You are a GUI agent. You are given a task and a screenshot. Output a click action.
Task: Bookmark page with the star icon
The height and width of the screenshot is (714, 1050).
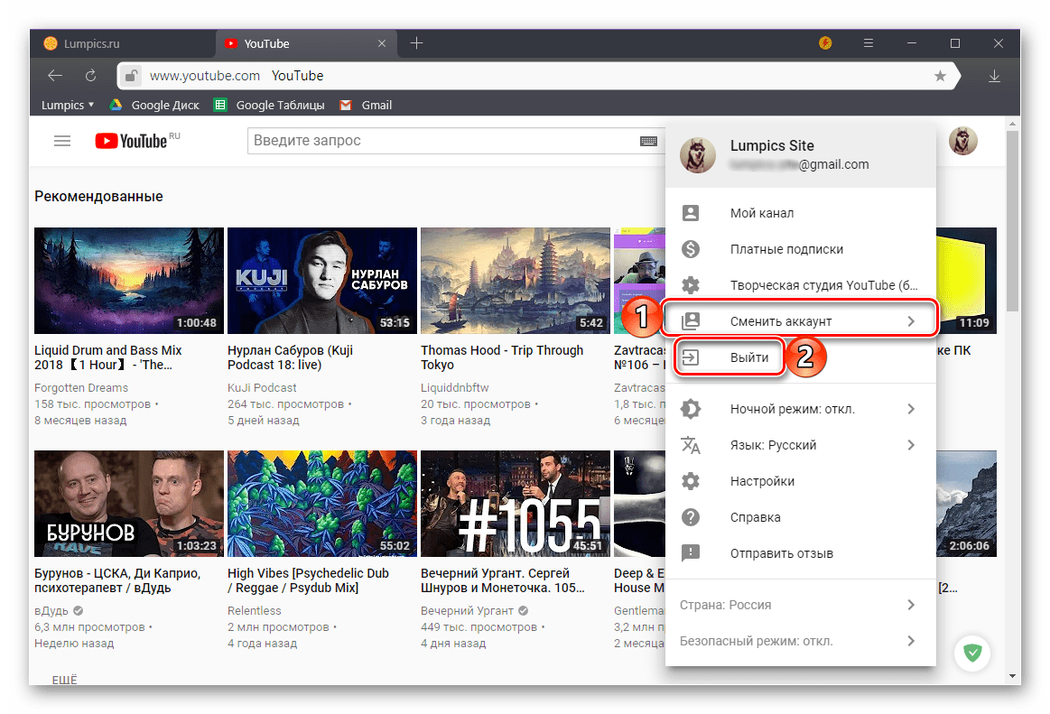coord(940,76)
